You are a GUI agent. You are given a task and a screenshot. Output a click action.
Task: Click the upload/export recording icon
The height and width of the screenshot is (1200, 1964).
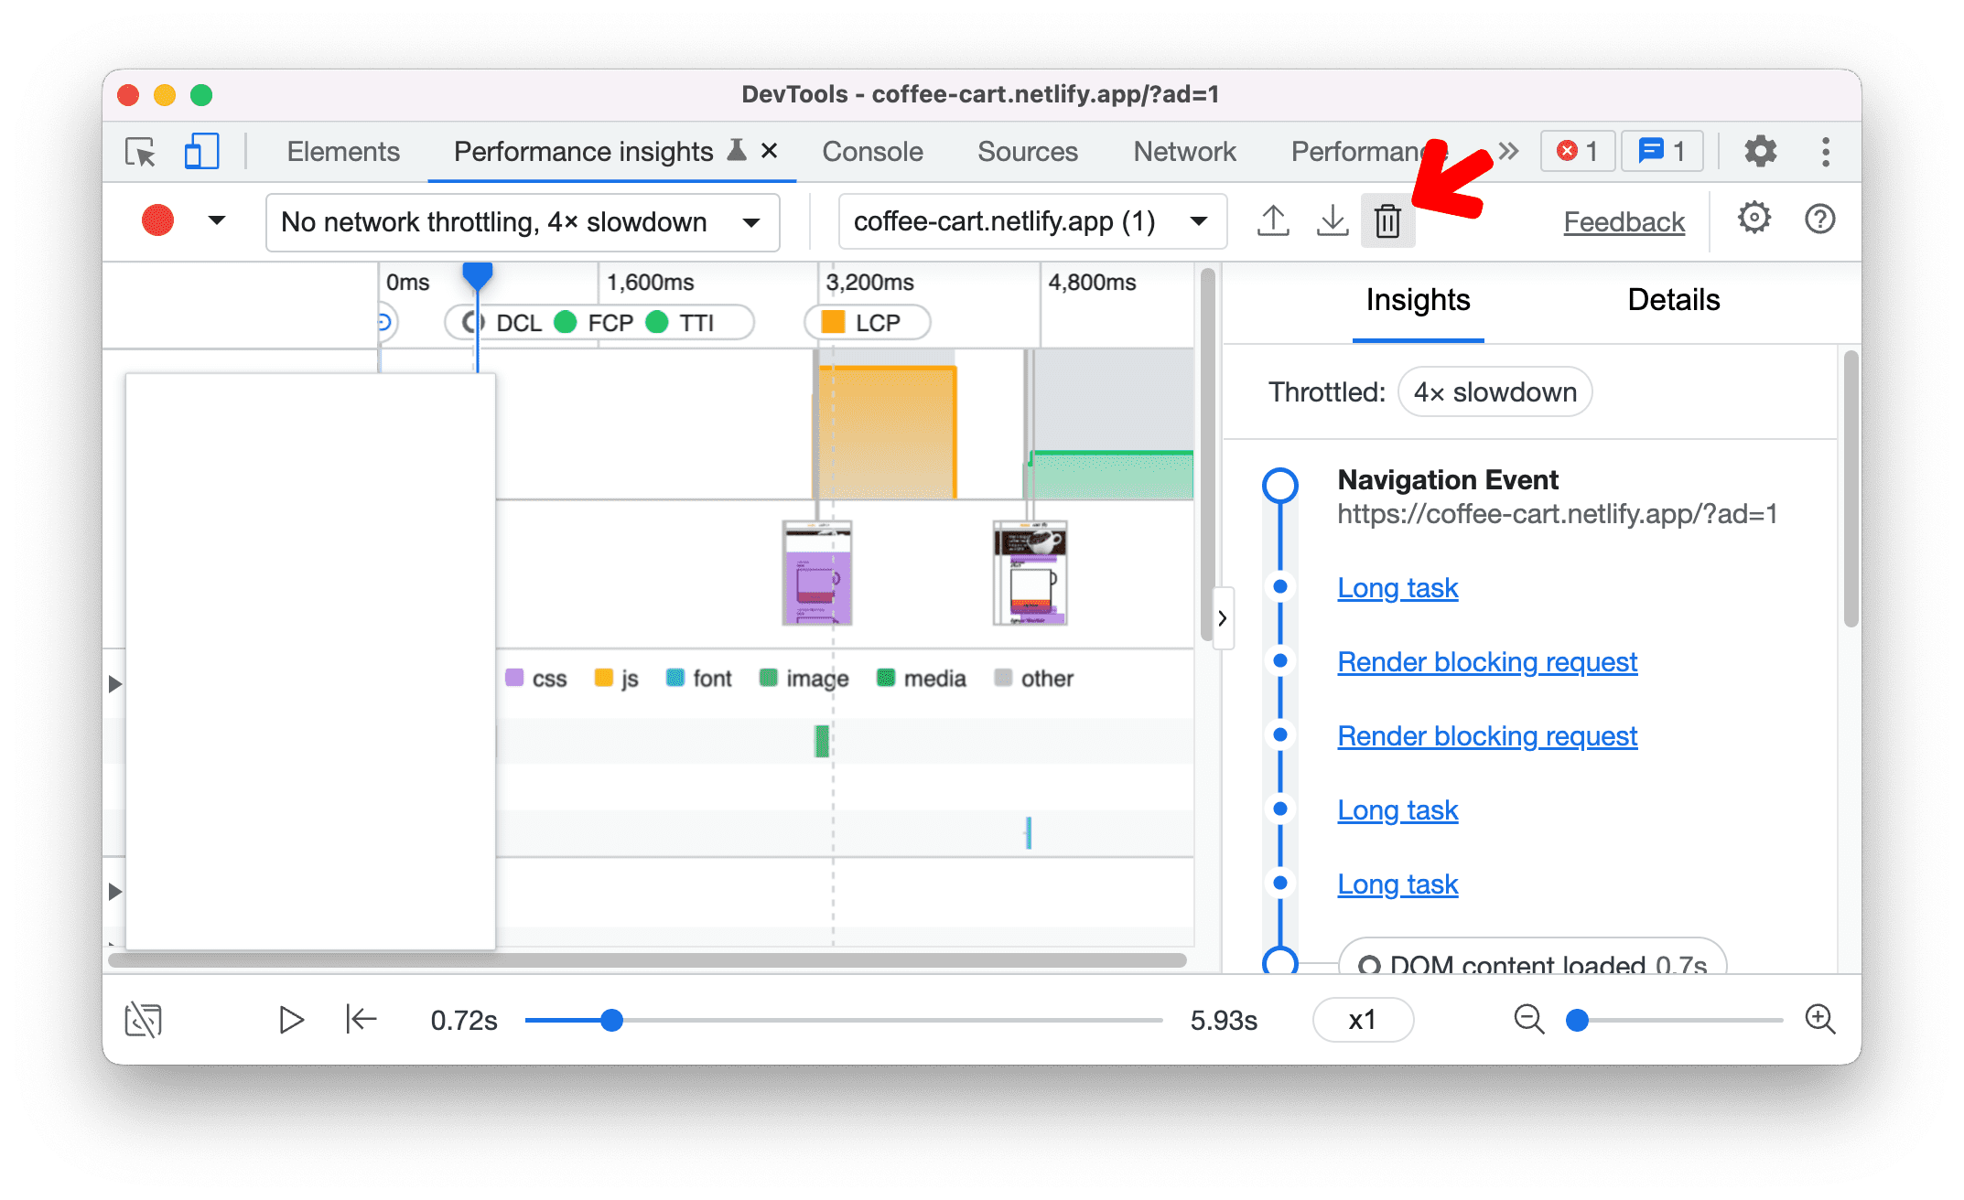point(1271,221)
